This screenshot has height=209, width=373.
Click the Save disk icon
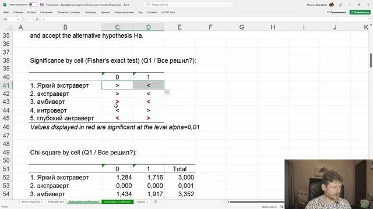point(42,5)
